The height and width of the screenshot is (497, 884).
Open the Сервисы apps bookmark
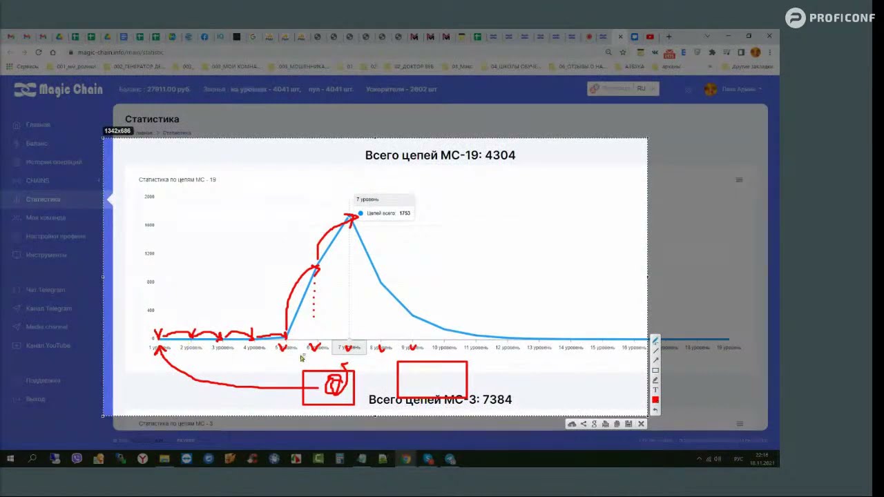click(x=23, y=67)
